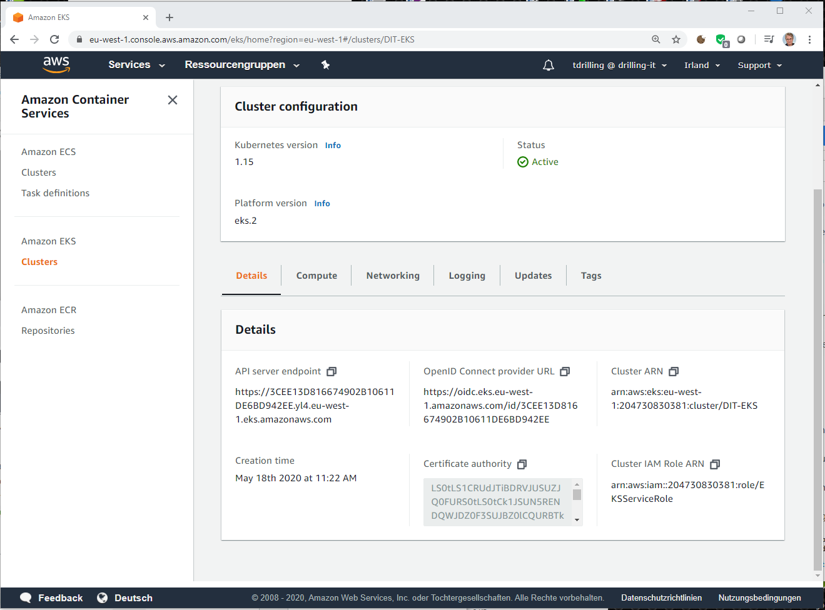Copy the Cluster ARN

point(674,371)
